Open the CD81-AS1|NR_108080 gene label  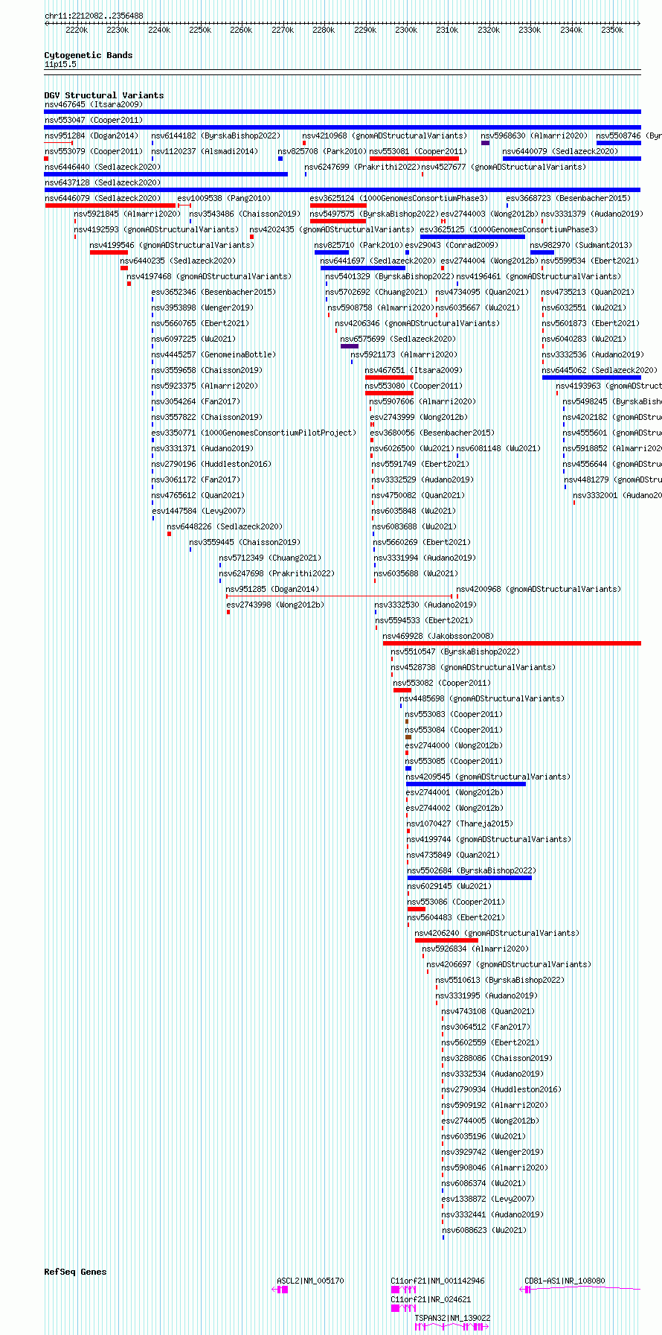[x=565, y=1281]
